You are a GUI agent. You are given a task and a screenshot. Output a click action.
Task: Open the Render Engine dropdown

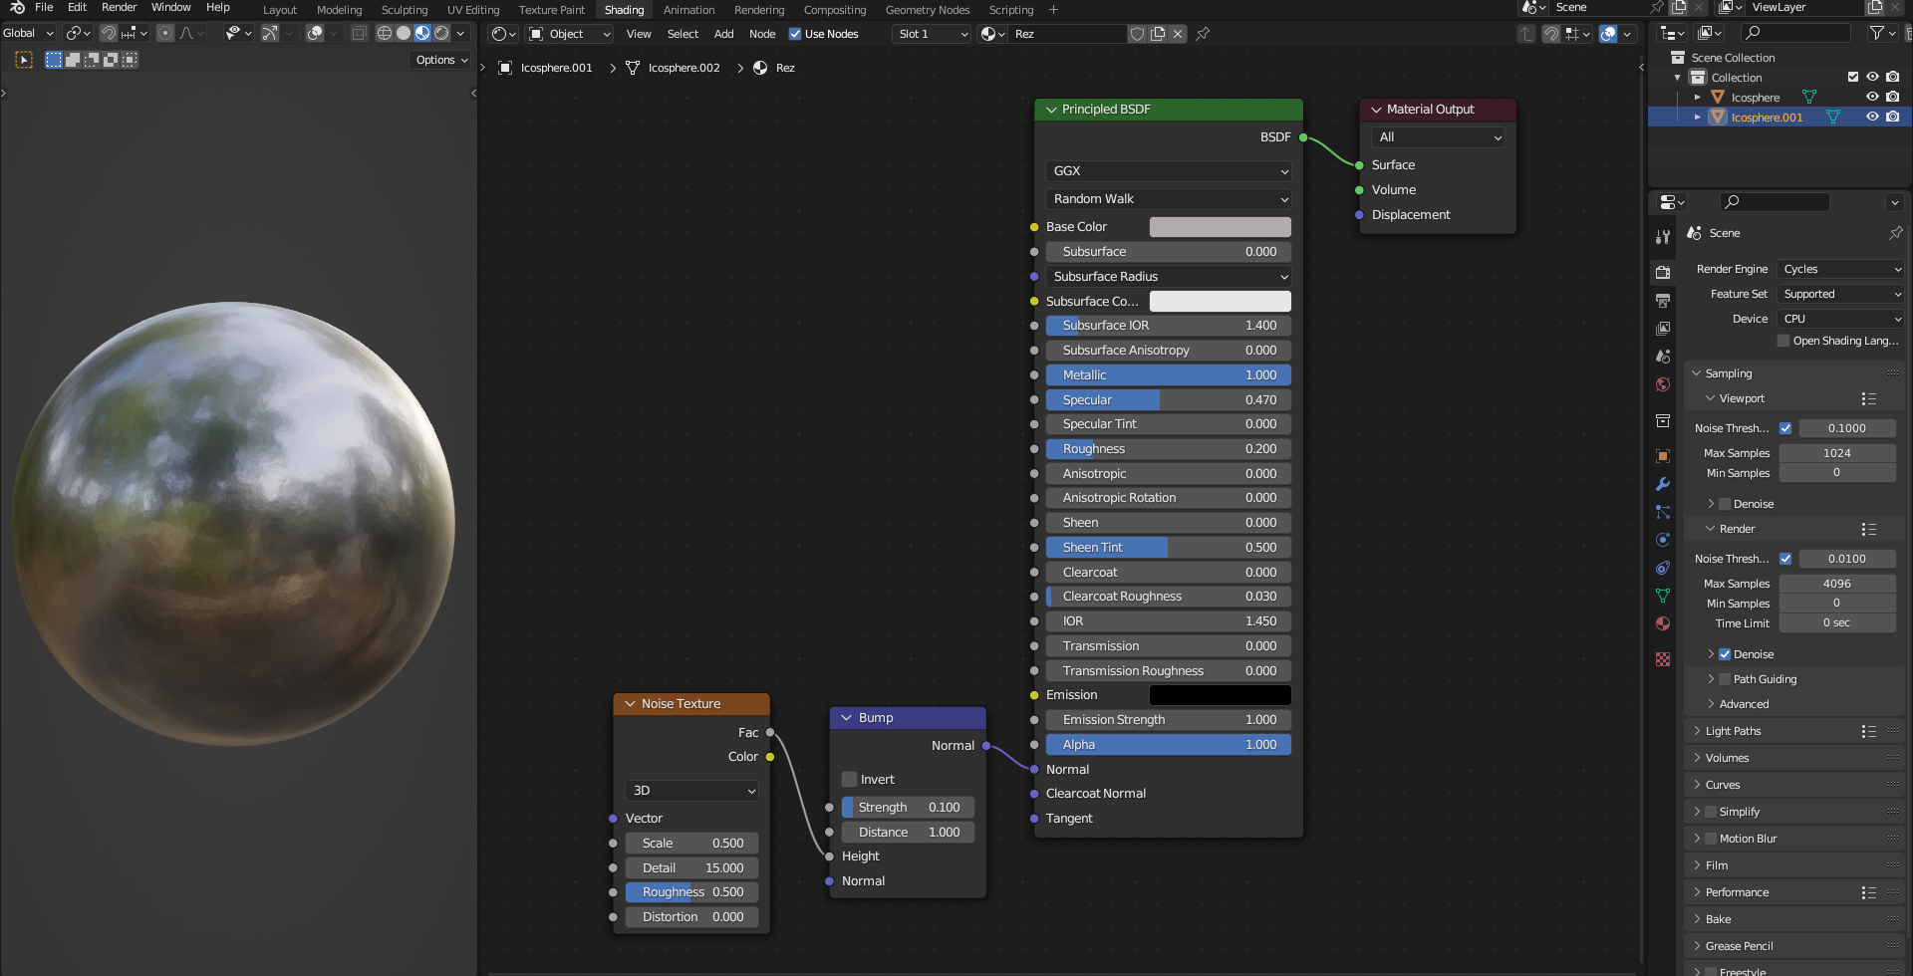(x=1841, y=269)
